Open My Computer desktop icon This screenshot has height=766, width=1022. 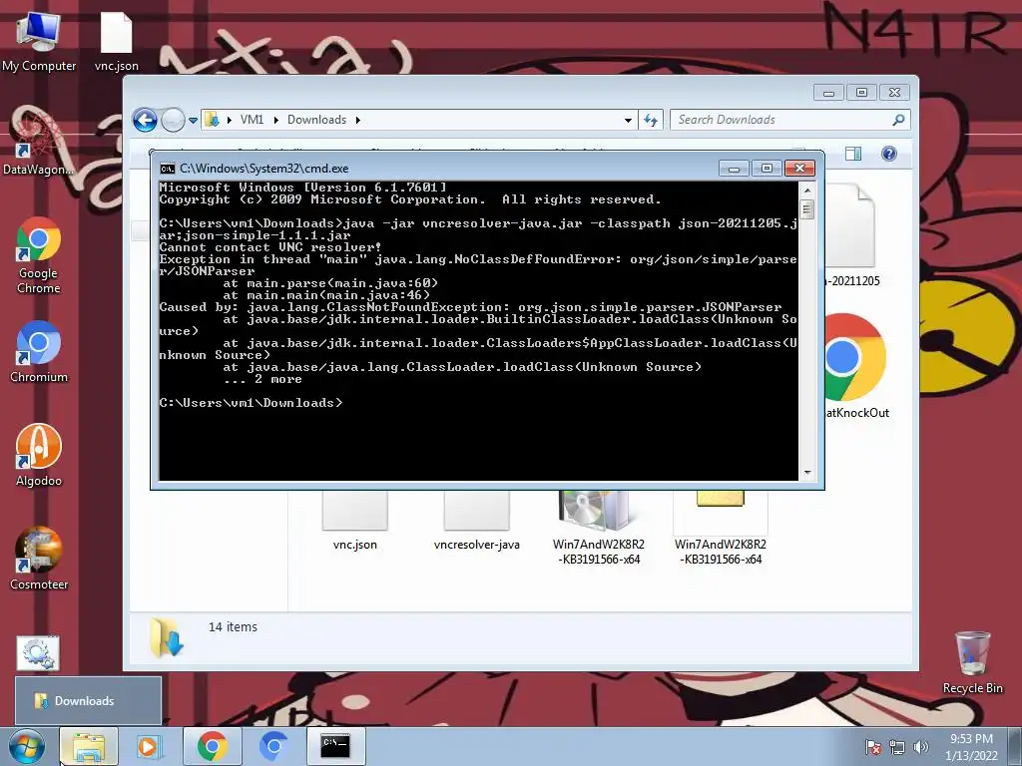[39, 40]
